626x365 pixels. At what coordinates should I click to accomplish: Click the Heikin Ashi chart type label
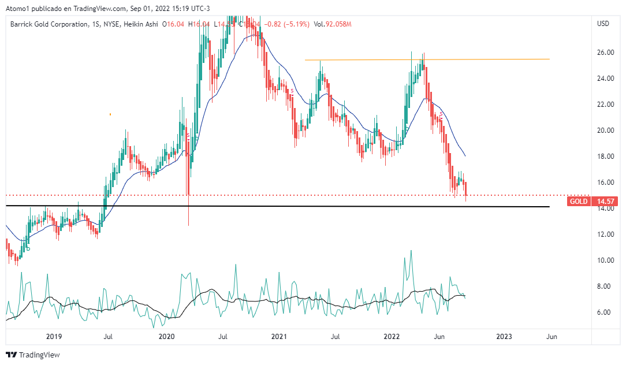(x=141, y=24)
